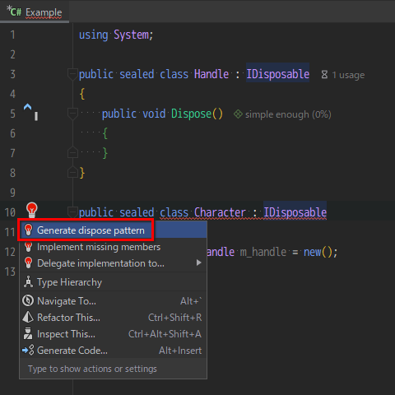Collapse the Dispose method fold on line 5
Image resolution: width=395 pixels, height=395 pixels.
click(x=72, y=114)
